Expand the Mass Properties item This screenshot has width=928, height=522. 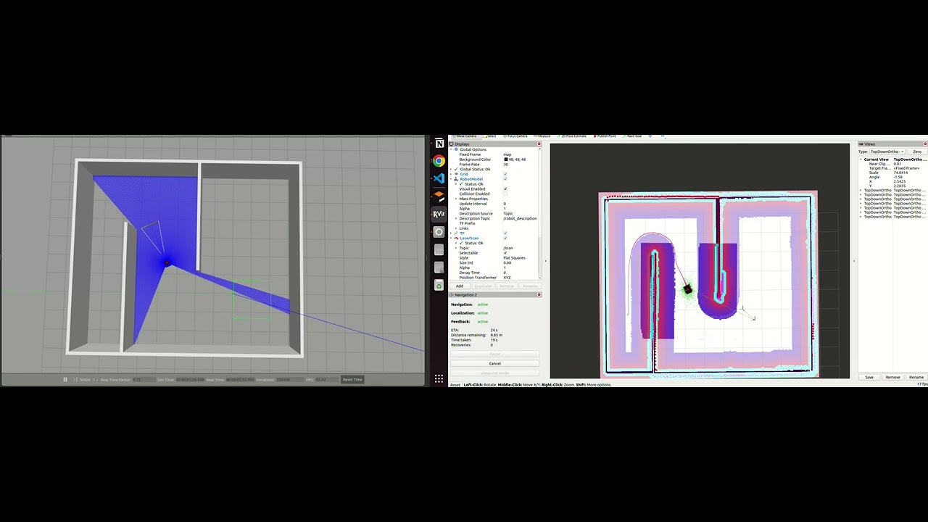click(x=456, y=199)
